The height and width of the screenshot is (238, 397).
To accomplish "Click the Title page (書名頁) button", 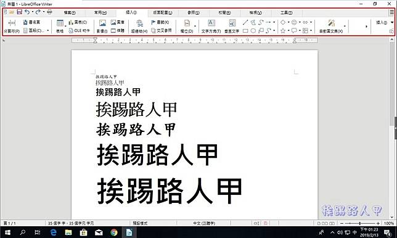I will click(x=31, y=22).
